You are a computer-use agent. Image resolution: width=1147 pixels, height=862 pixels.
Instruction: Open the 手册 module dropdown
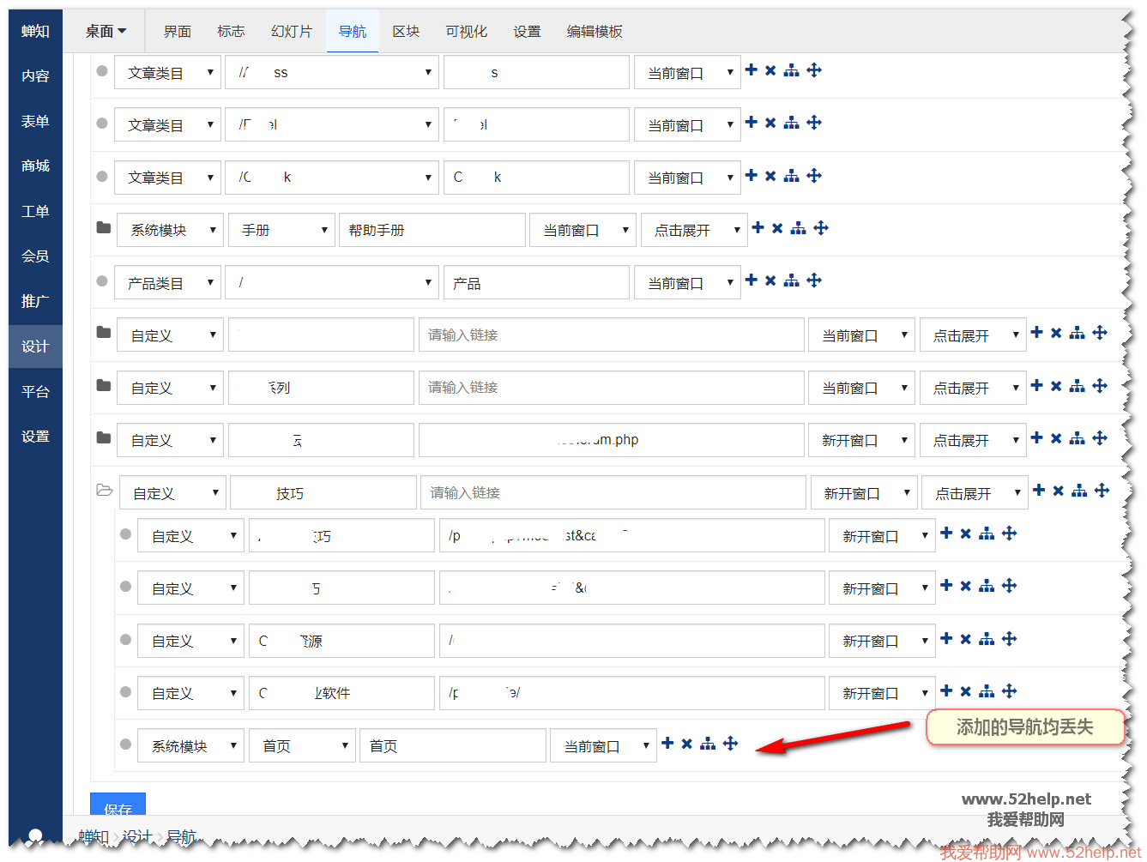[x=281, y=230]
